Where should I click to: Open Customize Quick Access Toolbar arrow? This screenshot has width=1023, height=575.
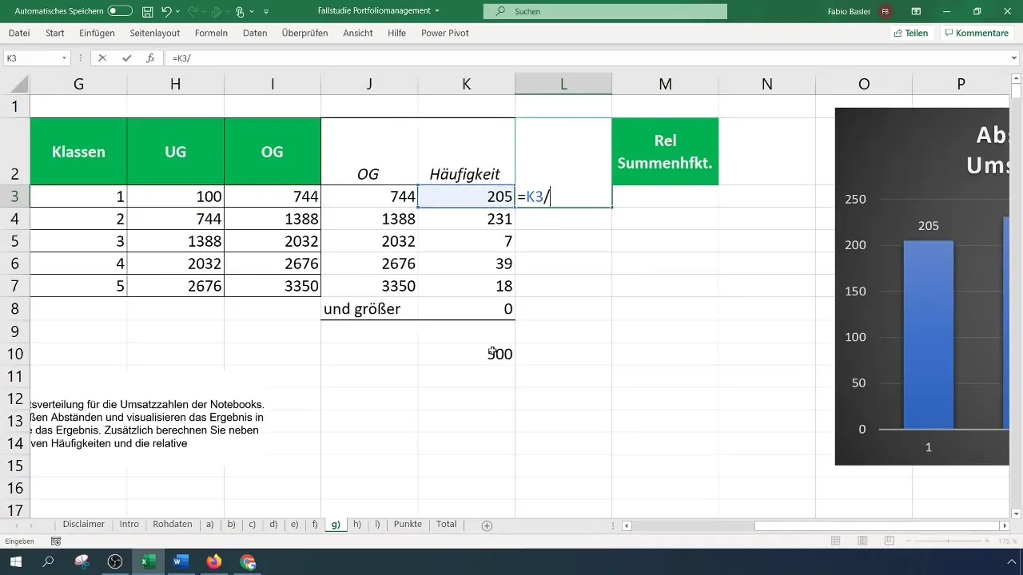click(266, 11)
